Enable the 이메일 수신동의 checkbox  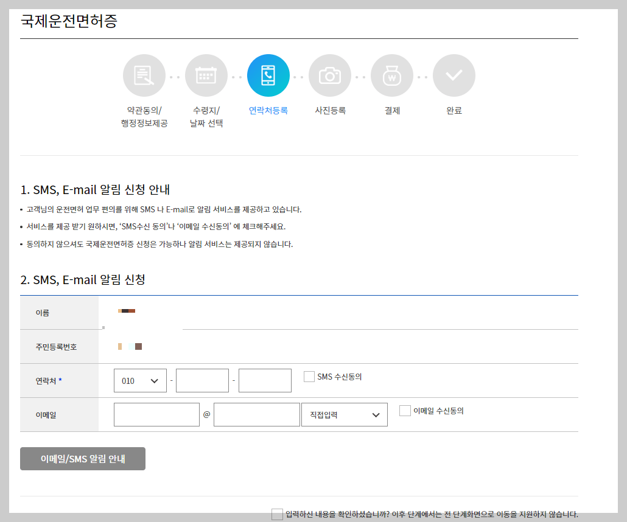[405, 411]
